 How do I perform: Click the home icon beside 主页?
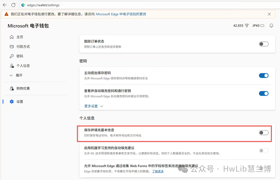coord(12,37)
